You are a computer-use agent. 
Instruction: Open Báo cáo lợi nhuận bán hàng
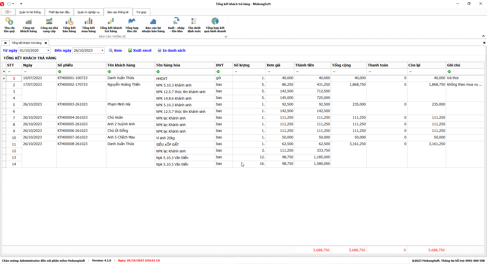(153, 25)
